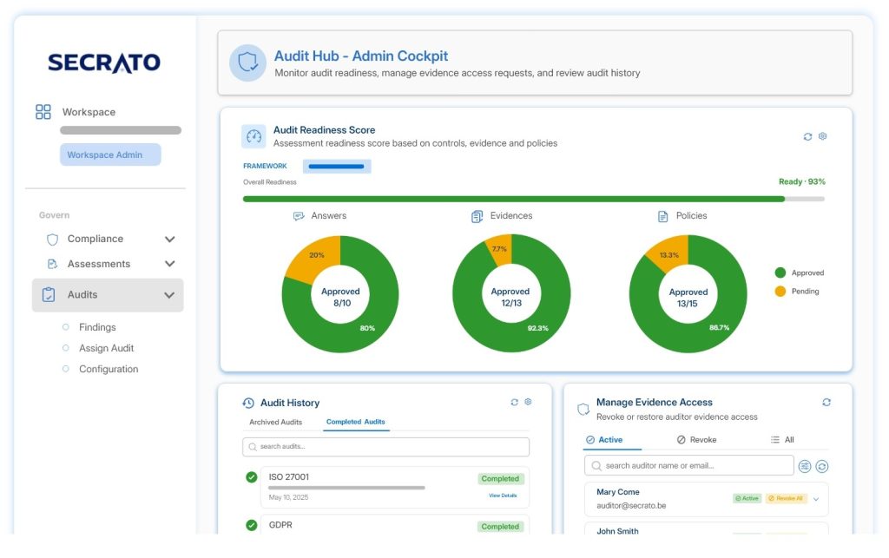This screenshot has width=889, height=558.
Task: Collapse the Audits menu chevron
Action: click(169, 295)
